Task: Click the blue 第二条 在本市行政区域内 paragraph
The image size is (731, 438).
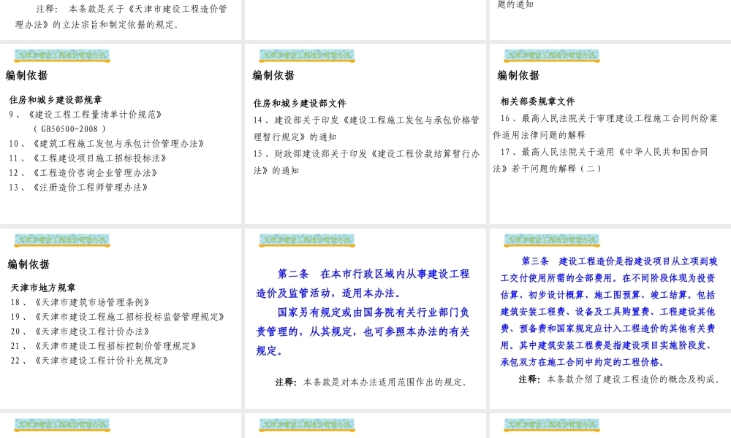Action: tap(363, 283)
